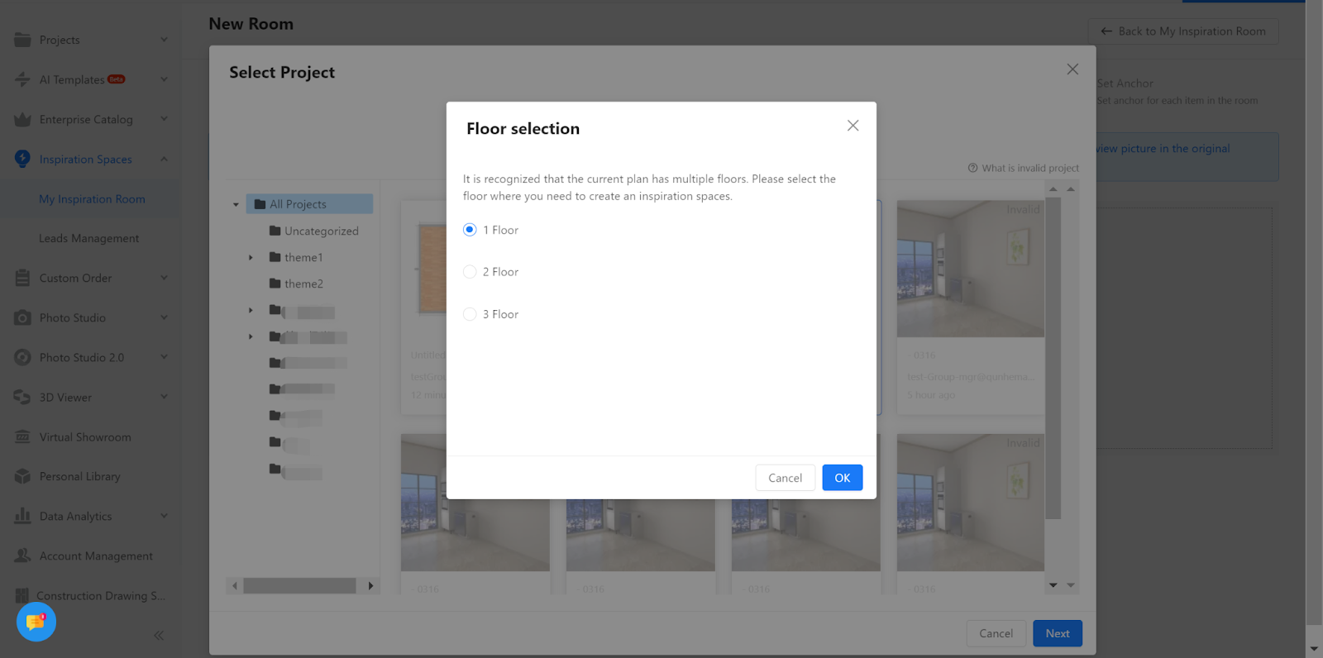The image size is (1323, 658).
Task: Open My Inspiration Room menu item
Action: 92,199
